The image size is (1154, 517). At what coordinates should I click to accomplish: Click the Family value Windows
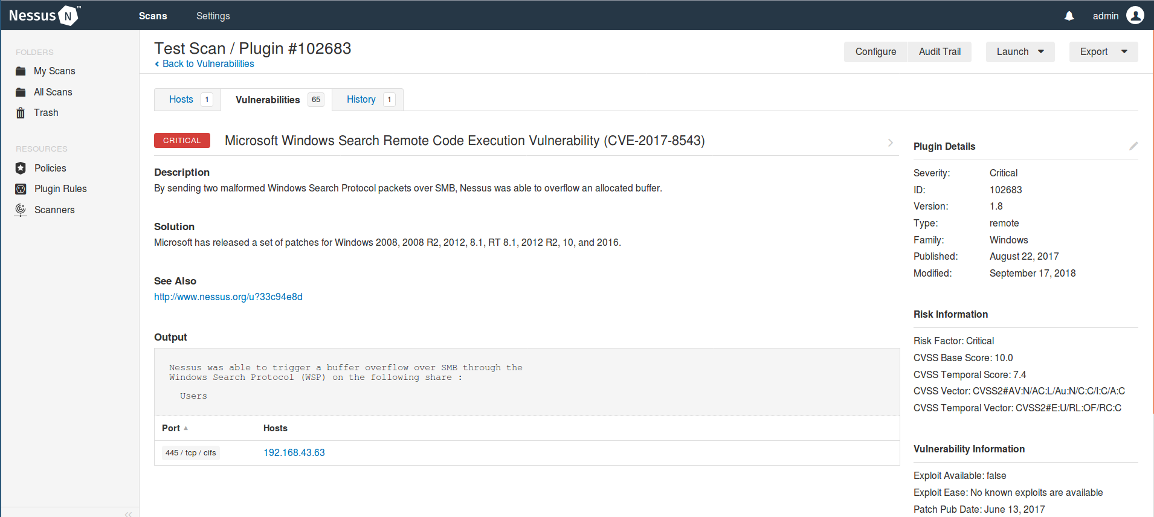1009,240
